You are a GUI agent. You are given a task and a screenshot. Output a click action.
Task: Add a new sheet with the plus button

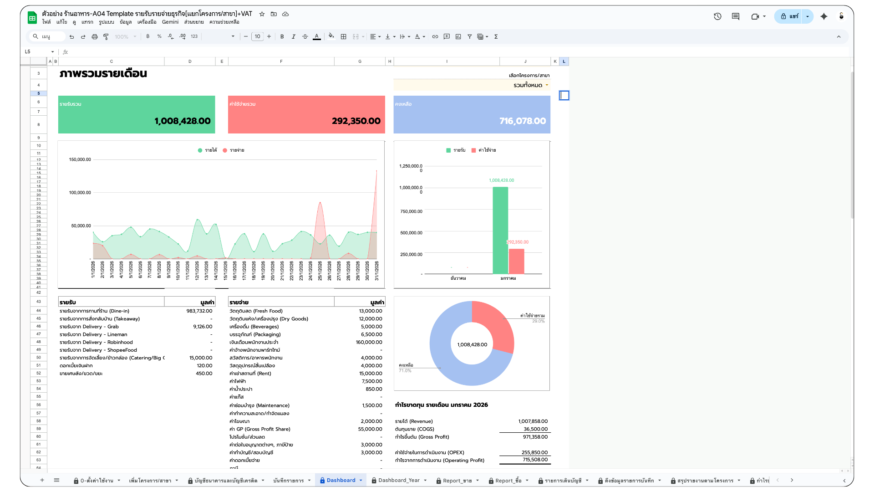[x=42, y=480]
